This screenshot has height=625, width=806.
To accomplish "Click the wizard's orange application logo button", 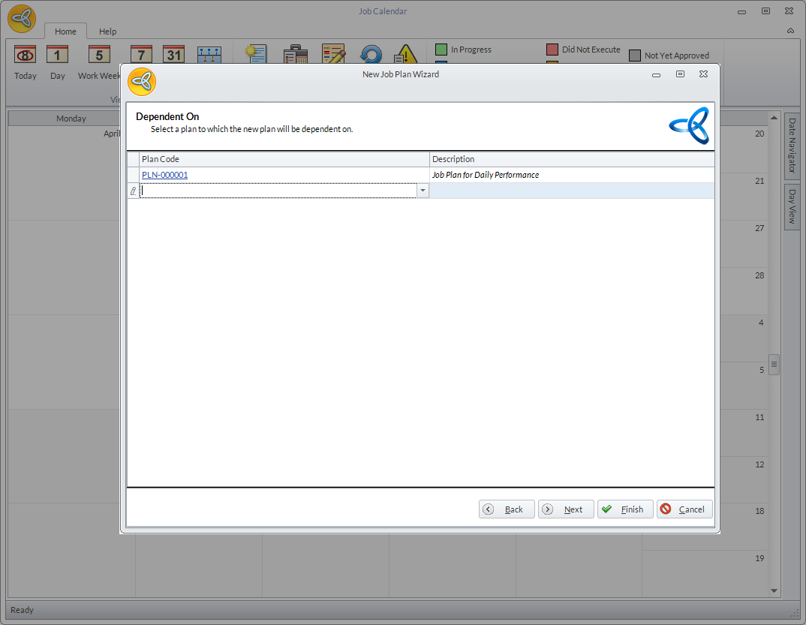I will [141, 82].
